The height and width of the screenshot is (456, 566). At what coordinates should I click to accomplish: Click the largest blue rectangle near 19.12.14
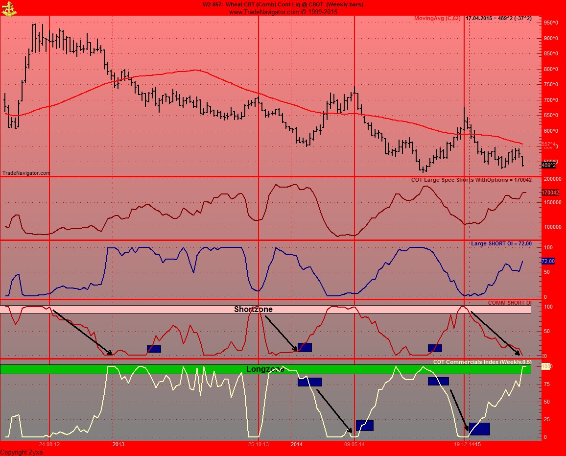479,429
